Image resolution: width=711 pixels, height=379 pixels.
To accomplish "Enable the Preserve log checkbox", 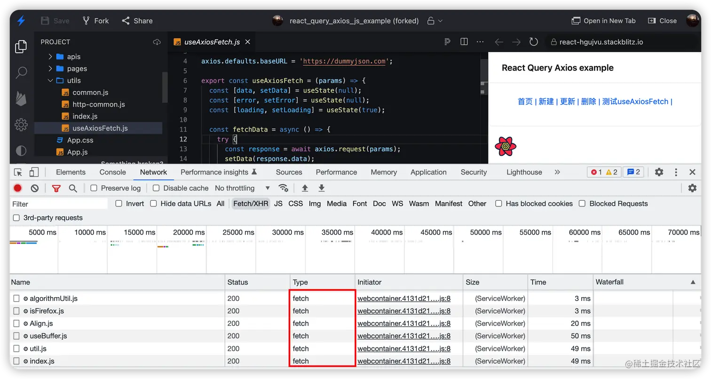I will tap(94, 188).
